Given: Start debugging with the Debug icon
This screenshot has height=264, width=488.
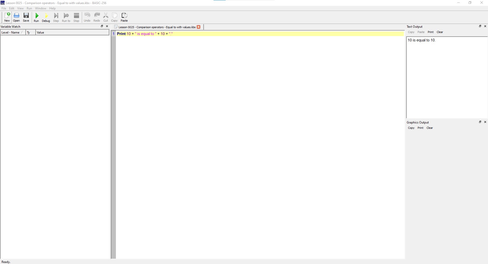Looking at the screenshot, I should point(46,17).
